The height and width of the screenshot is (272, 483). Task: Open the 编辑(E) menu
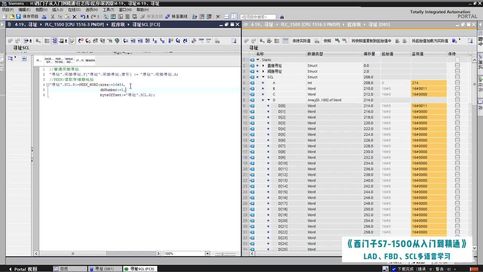pyautogui.click(x=25, y=9)
